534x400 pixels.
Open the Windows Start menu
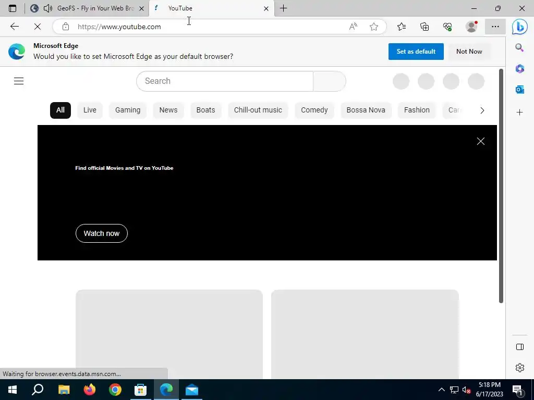(13, 390)
